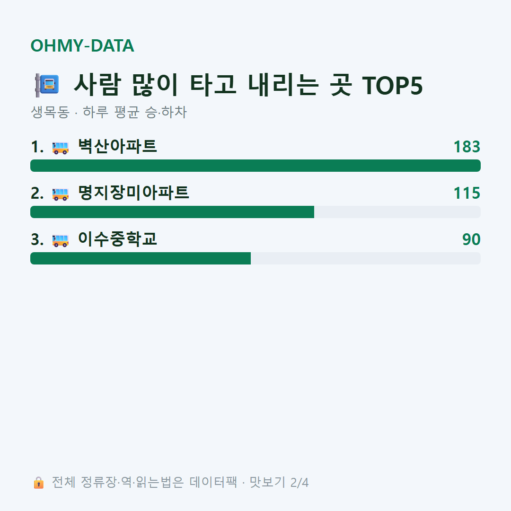Click the footer text about 데이터팩 맛보기 2/4
511x511 pixels.
(x=180, y=482)
